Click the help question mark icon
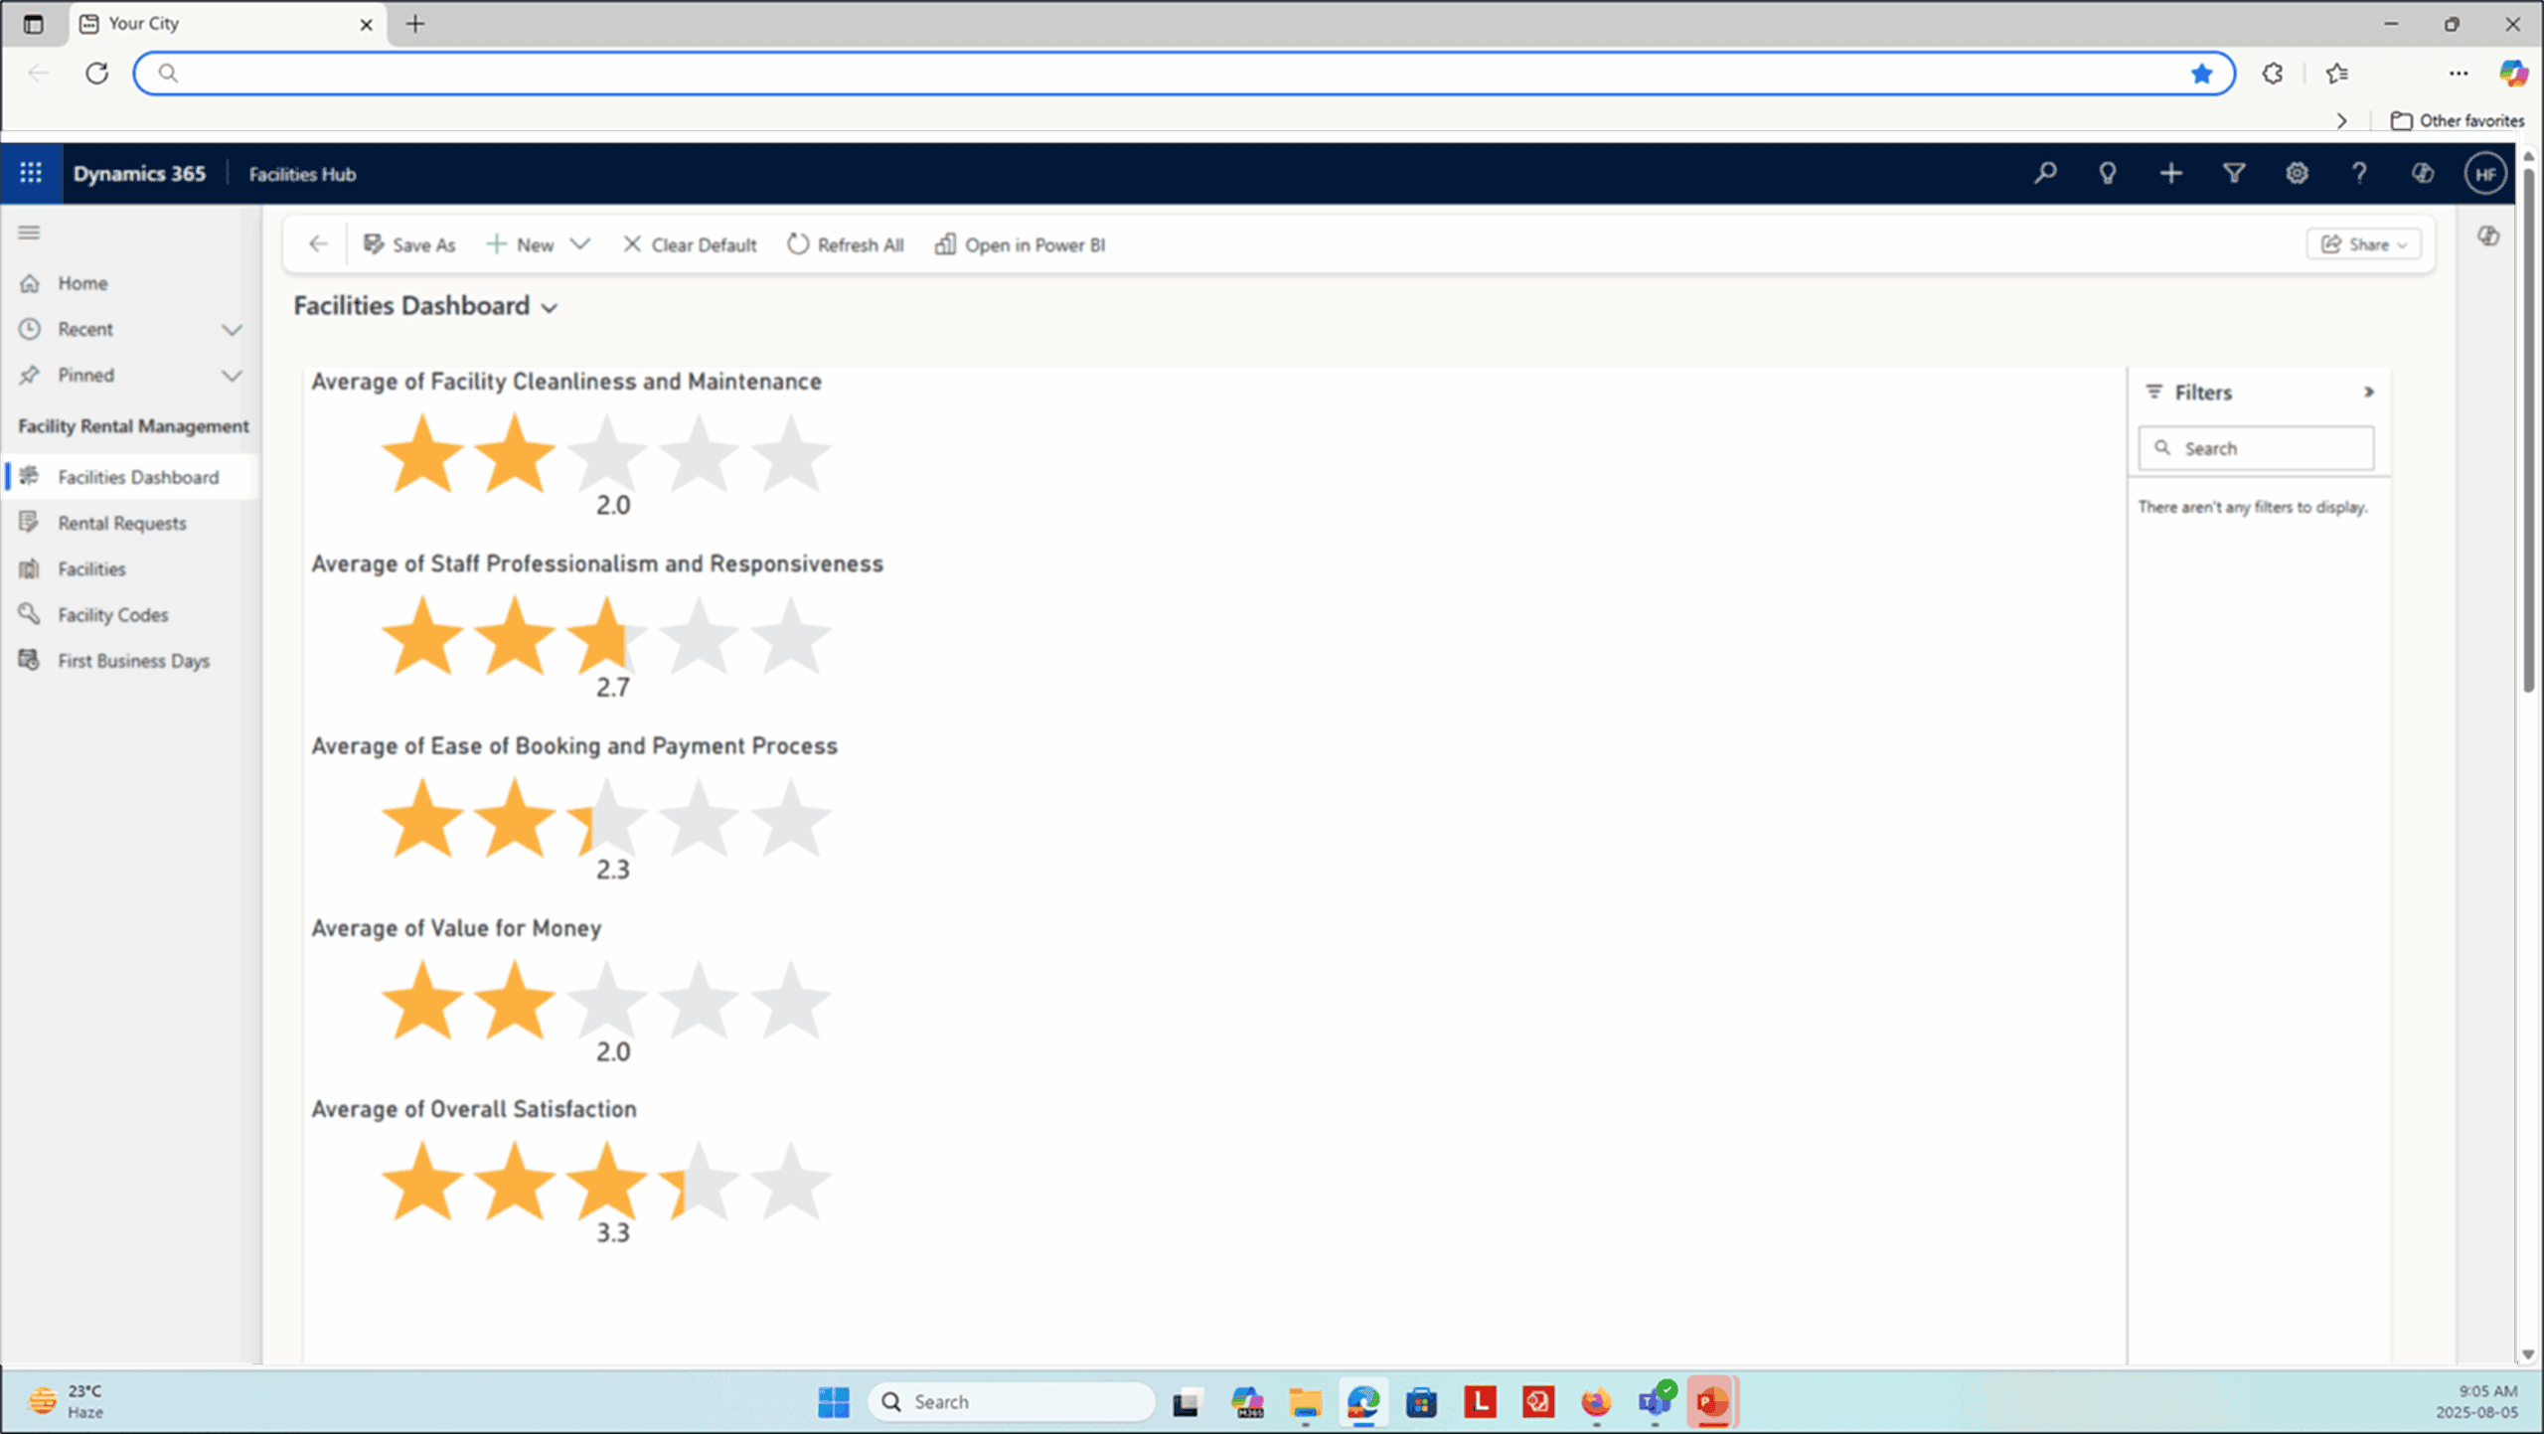The width and height of the screenshot is (2544, 1434). pos(2359,173)
